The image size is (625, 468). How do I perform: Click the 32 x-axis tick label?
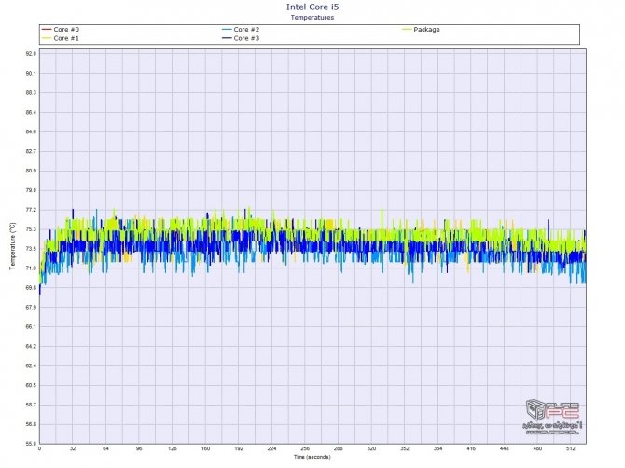coord(73,448)
